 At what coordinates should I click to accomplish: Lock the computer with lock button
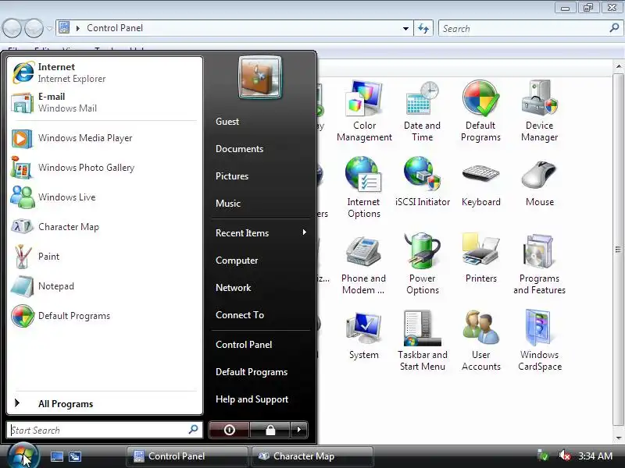(x=270, y=430)
